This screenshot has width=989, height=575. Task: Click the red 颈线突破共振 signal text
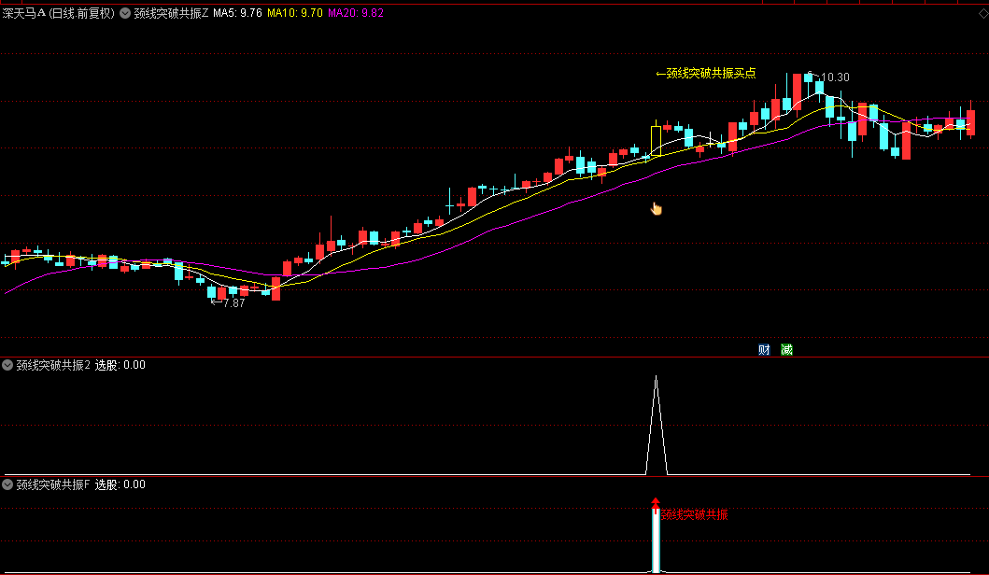pos(695,515)
